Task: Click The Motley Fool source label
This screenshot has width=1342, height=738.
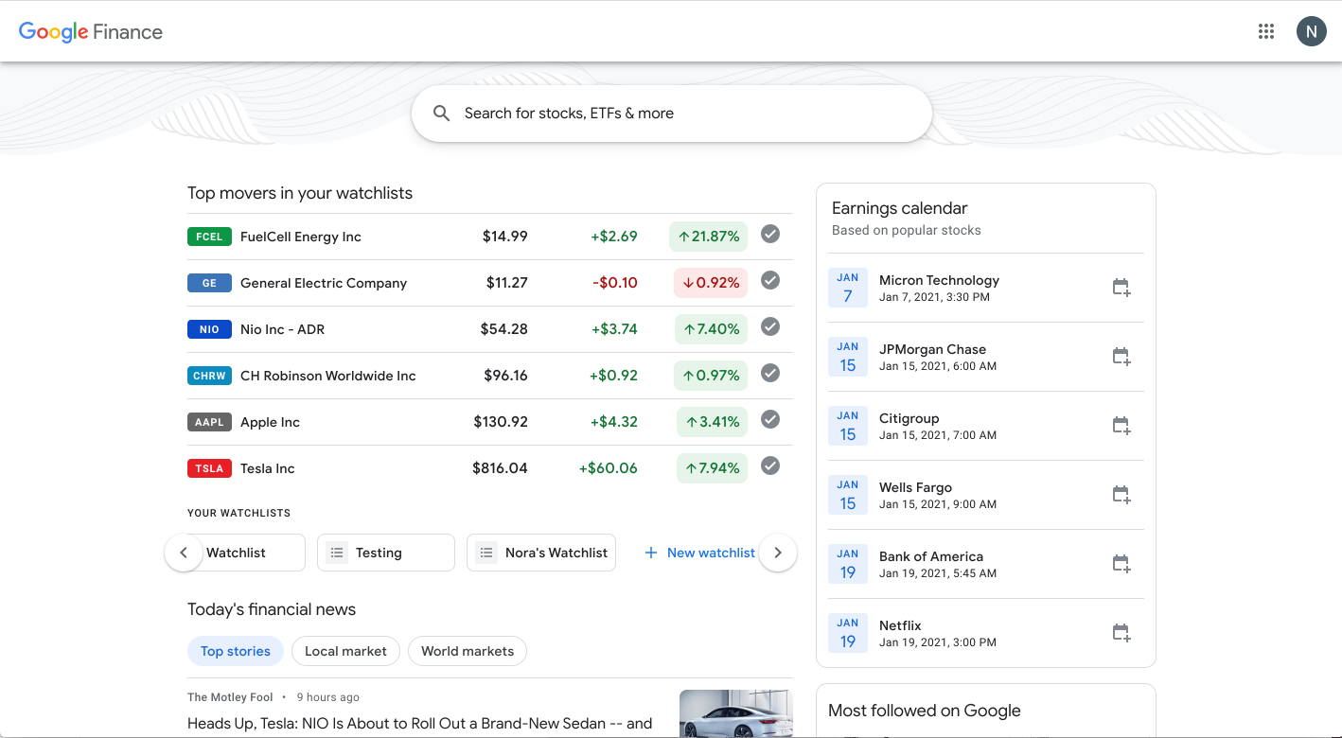Action: (x=230, y=697)
